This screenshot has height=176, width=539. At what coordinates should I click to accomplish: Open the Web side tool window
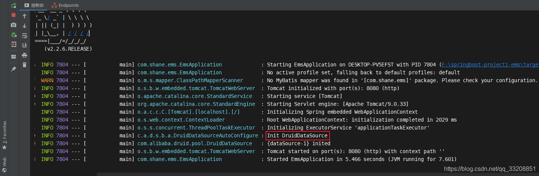[x=5, y=165]
